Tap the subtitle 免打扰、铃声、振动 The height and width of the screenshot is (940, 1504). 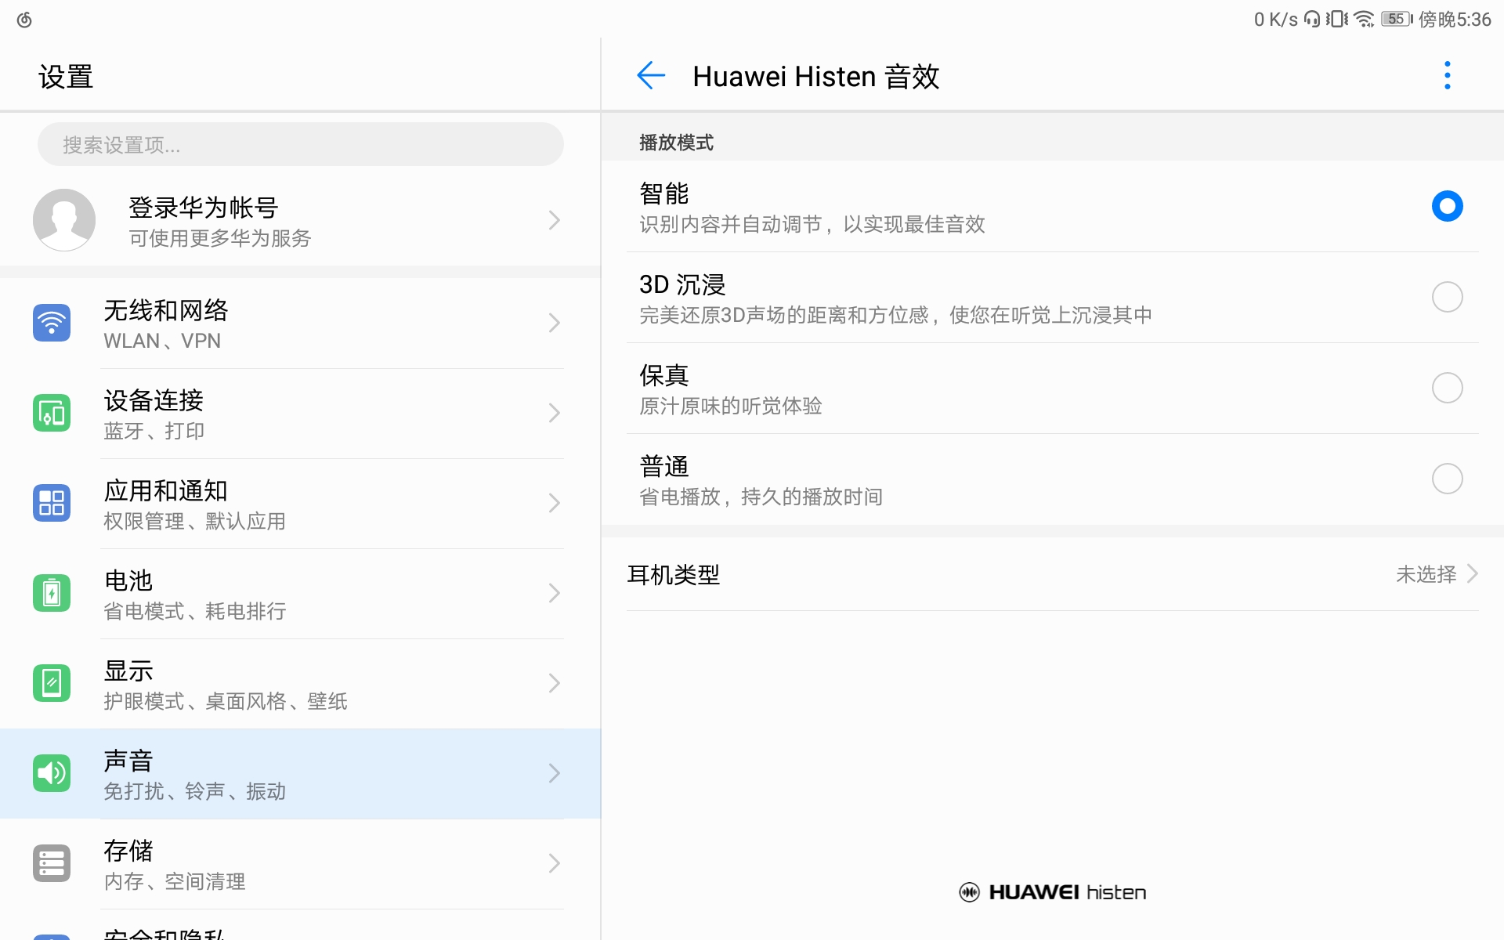coord(194,791)
